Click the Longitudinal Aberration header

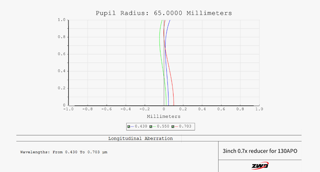pyautogui.click(x=140, y=138)
